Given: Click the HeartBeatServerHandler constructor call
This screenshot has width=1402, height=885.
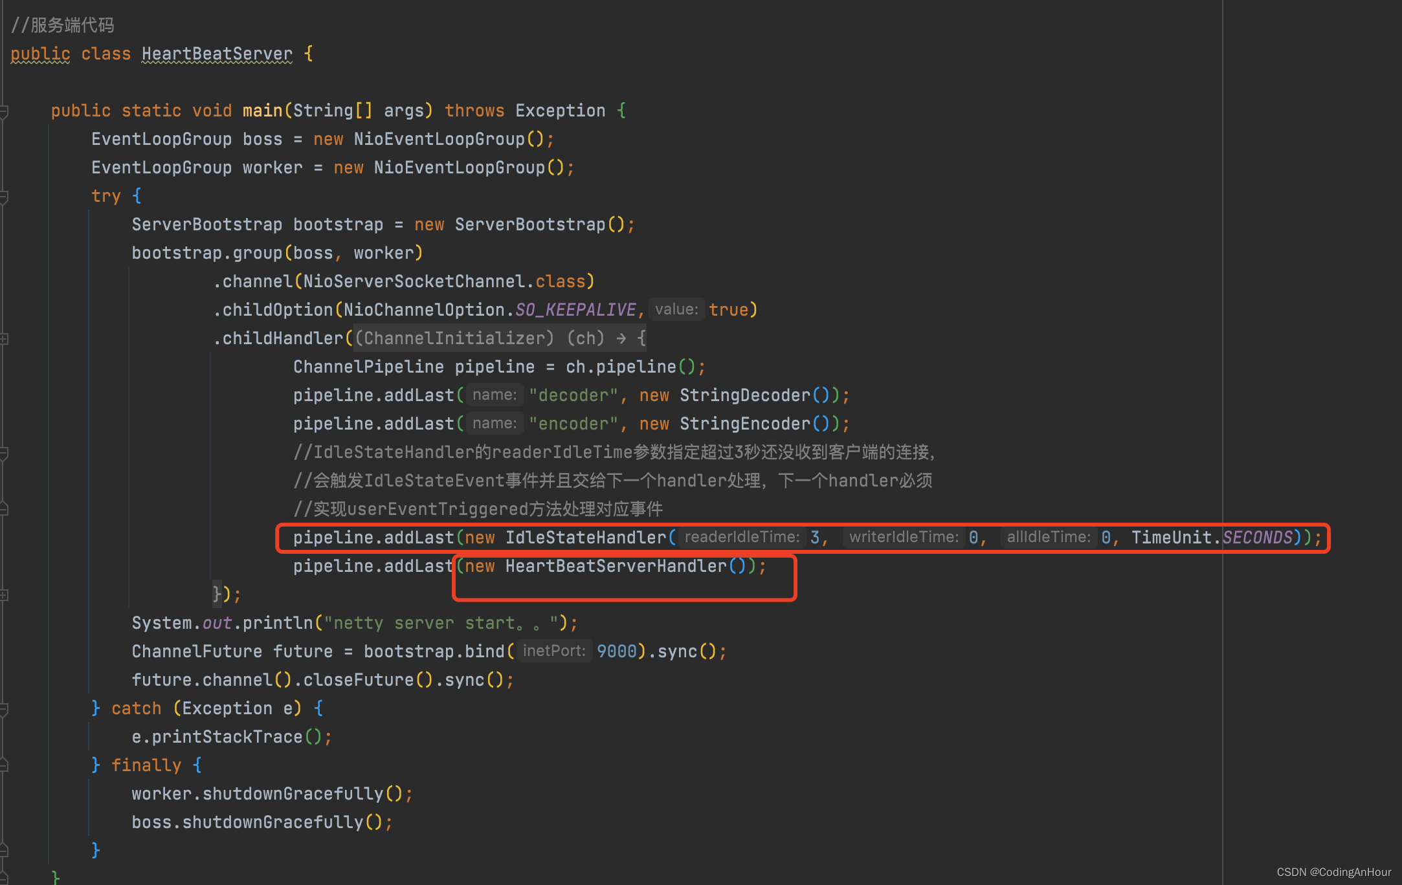Looking at the screenshot, I should click(x=616, y=566).
